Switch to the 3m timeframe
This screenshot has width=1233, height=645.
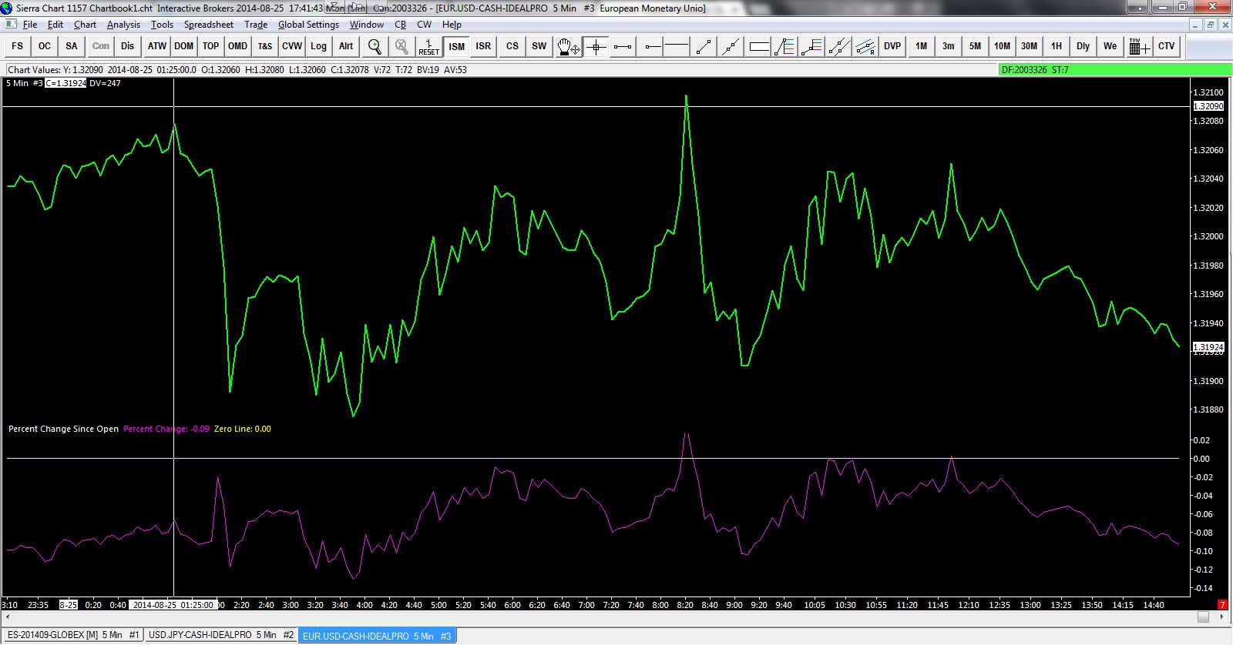pyautogui.click(x=949, y=46)
